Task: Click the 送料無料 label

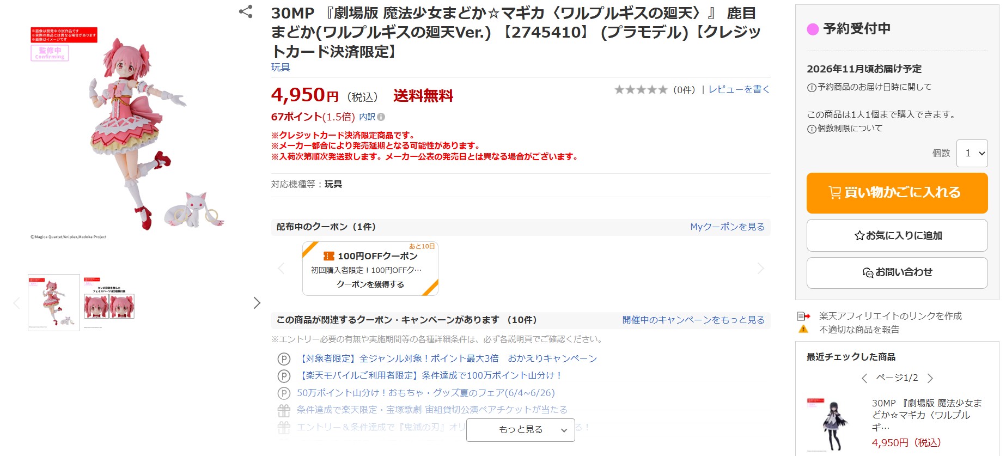Action: [x=423, y=96]
